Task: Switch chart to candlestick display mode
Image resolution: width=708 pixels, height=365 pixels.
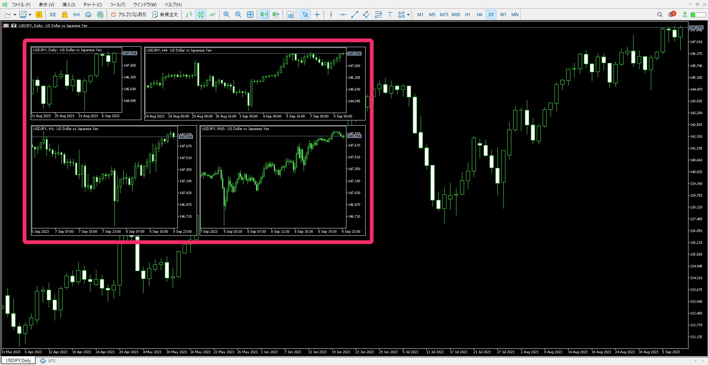Action: (x=201, y=15)
